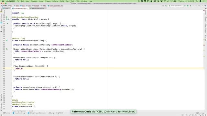The width and height of the screenshot is (207, 116).
Task: Open the Event Log panel
Action: click(x=200, y=113)
